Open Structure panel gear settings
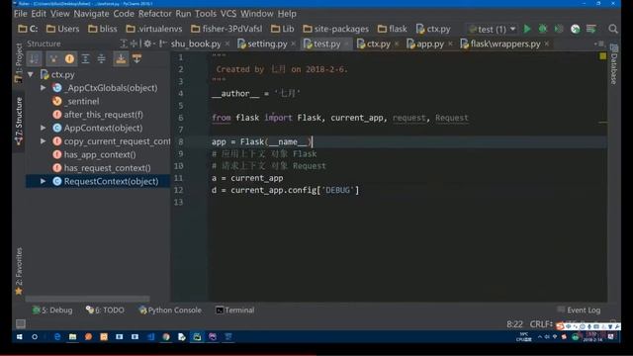Viewport: 633px width, 356px height. [148, 44]
